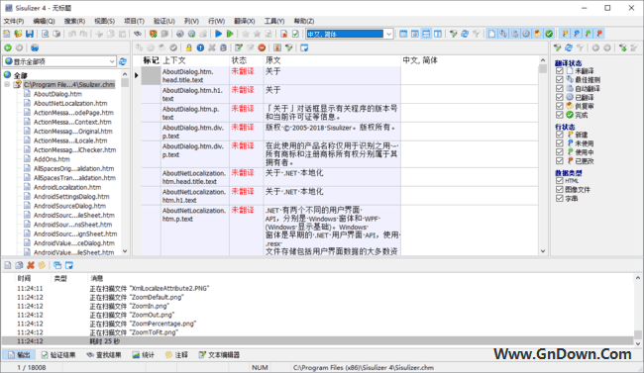The width and height of the screenshot is (644, 373).
Task: Collapse the Sisulizer.chm tree node
Action: 7,84
